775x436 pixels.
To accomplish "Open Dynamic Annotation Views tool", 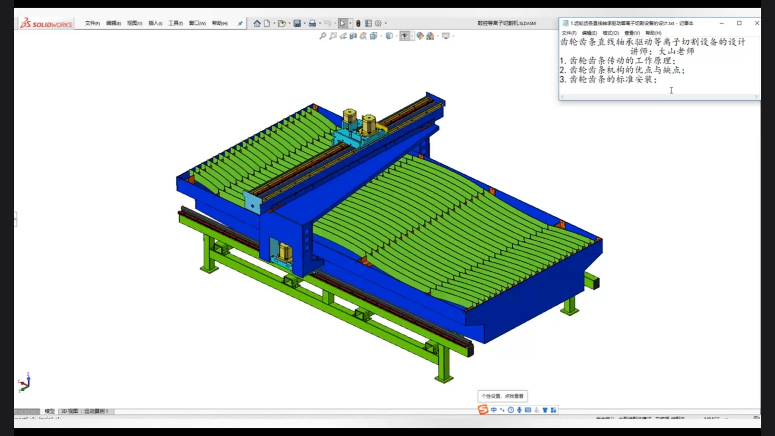I will coord(363,36).
